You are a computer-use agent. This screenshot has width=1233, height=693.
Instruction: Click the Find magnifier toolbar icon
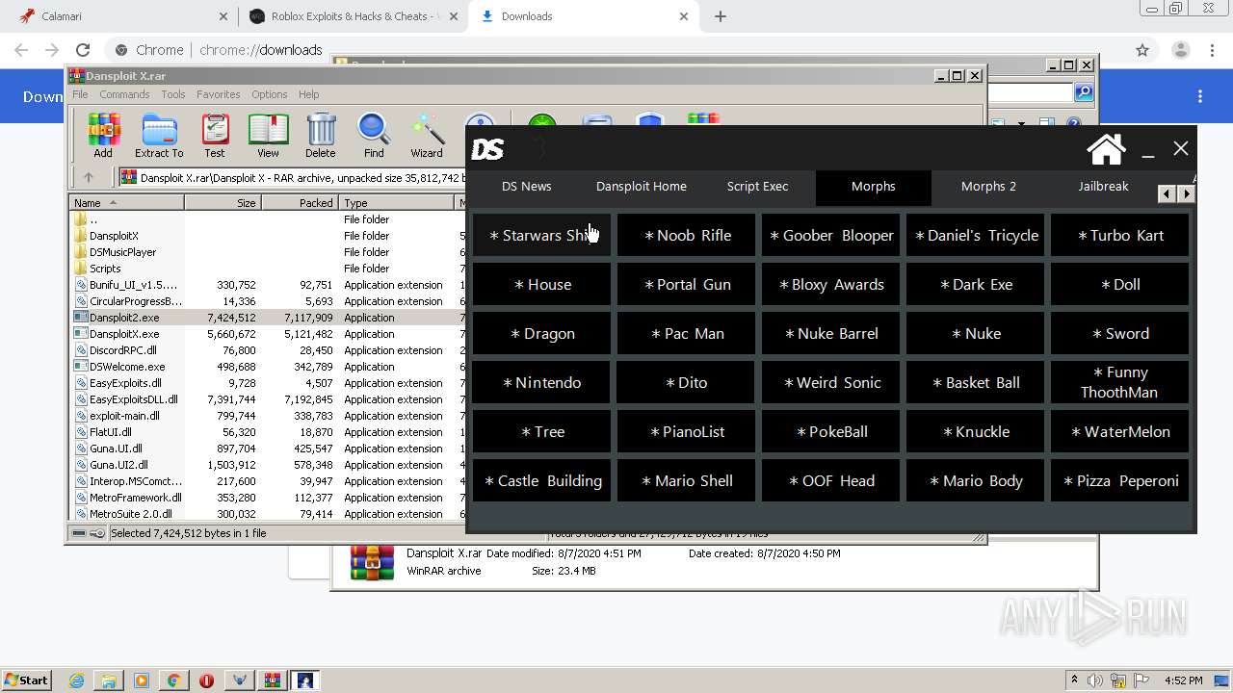(374, 135)
